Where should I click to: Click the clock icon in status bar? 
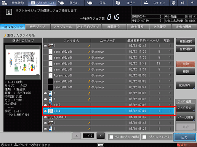[3, 145]
